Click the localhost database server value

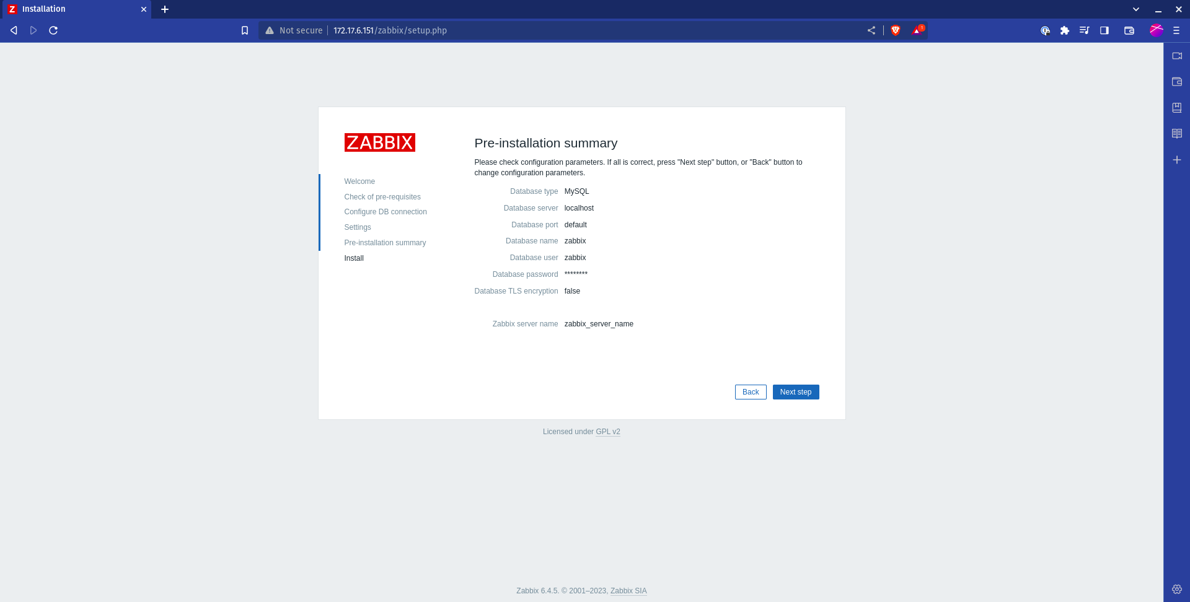pyautogui.click(x=579, y=208)
